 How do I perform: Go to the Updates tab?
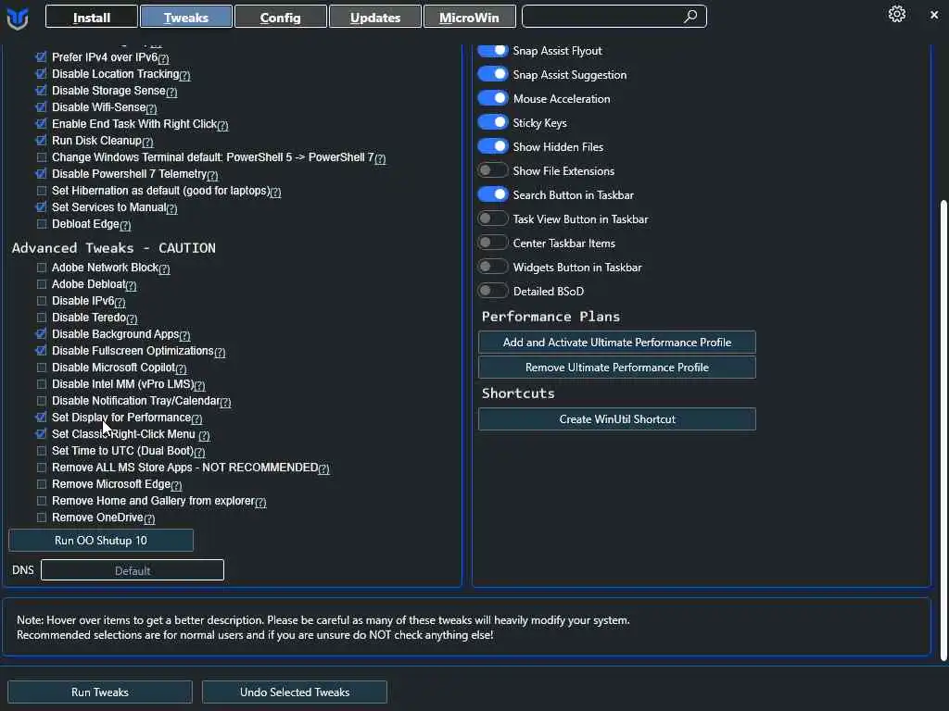tap(374, 17)
